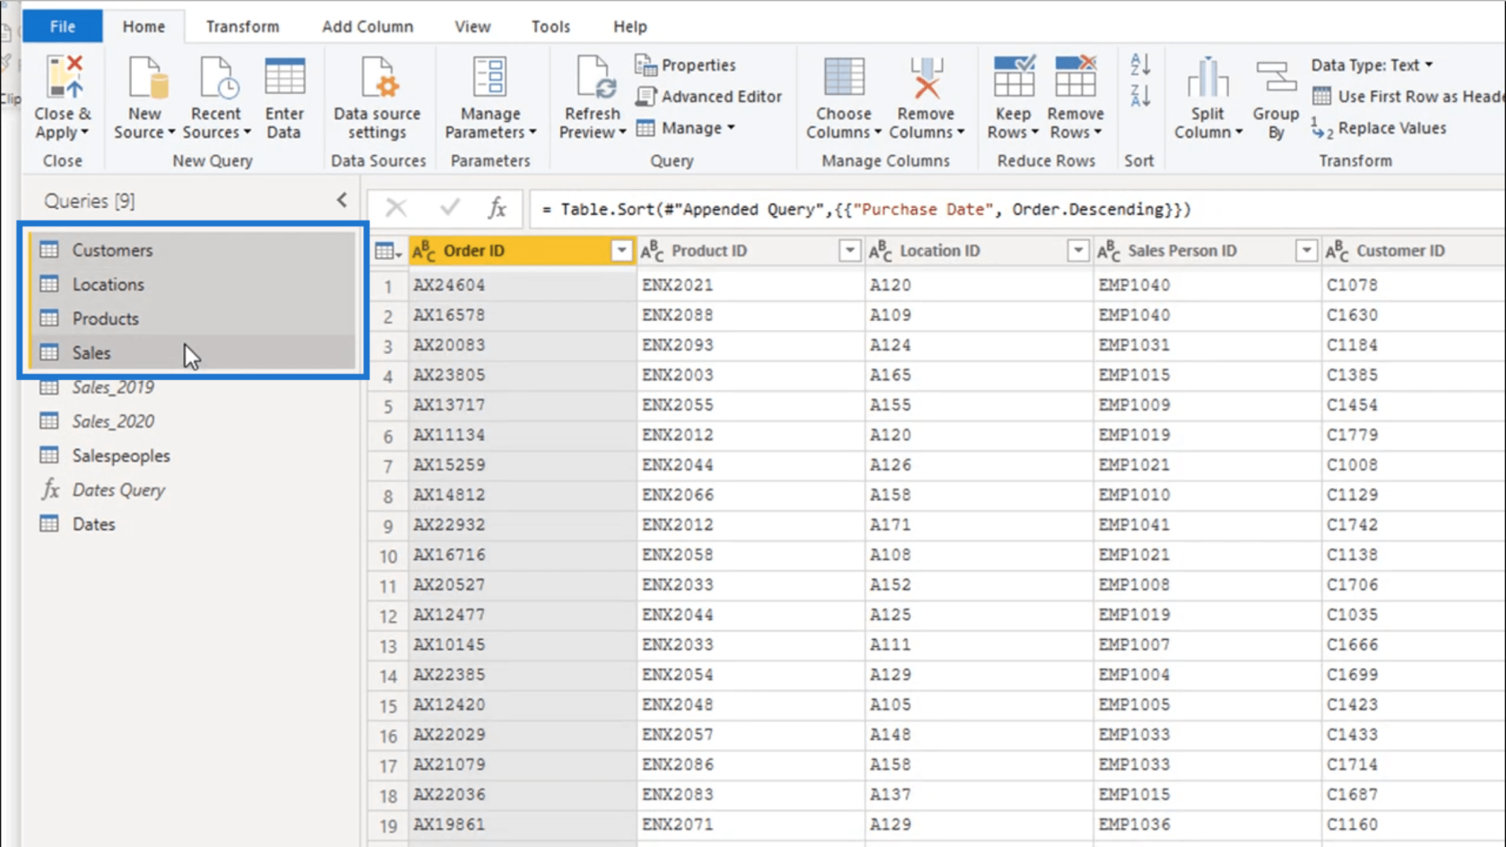Select the Dates Query function

193,489
